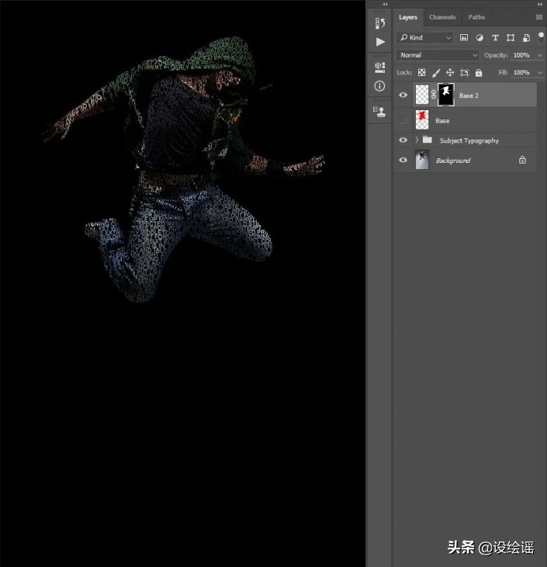Select the lock position move icon
Image resolution: width=547 pixels, height=567 pixels.
click(450, 73)
